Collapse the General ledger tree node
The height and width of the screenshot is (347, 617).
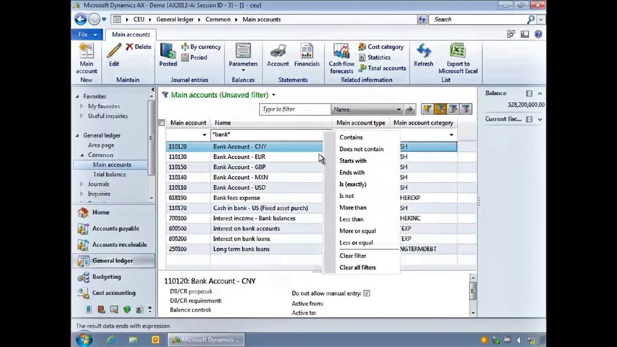(77, 135)
